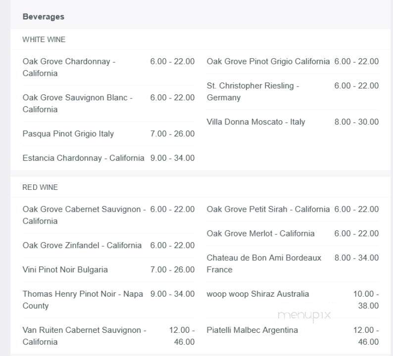
Task: Click woop woop Shiraz Australia
Action: [x=257, y=294]
